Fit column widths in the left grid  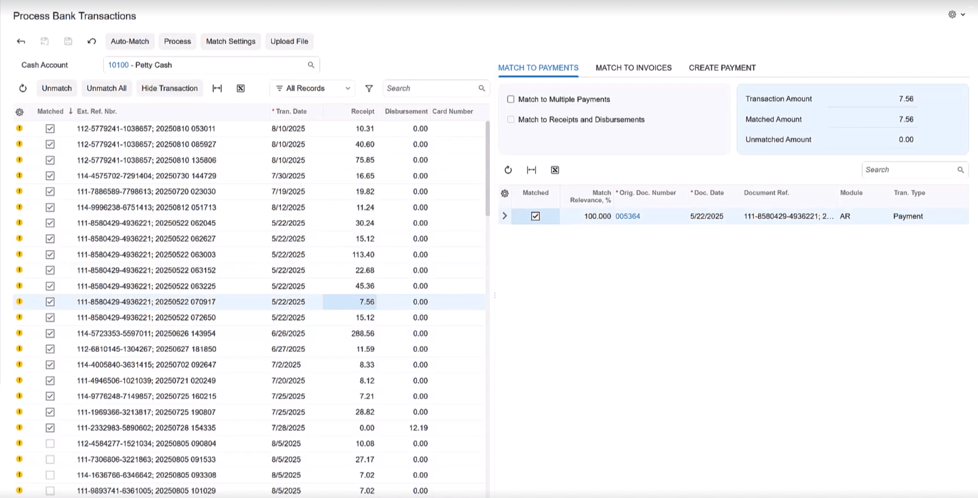pyautogui.click(x=217, y=88)
